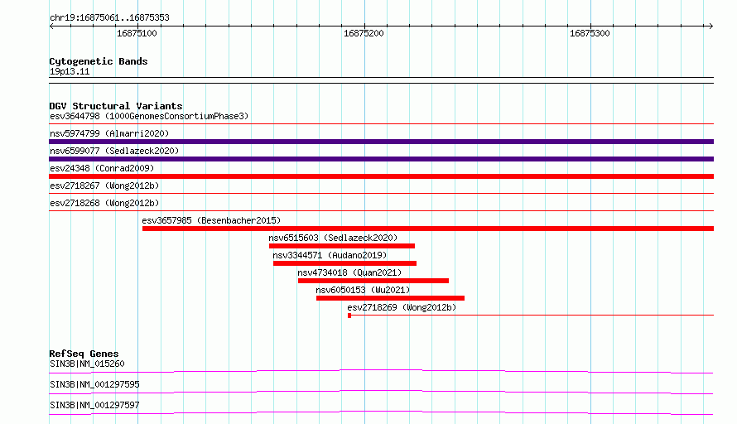This screenshot has width=737, height=424.
Task: Click the 16875100 ruler position label
Action: [137, 33]
